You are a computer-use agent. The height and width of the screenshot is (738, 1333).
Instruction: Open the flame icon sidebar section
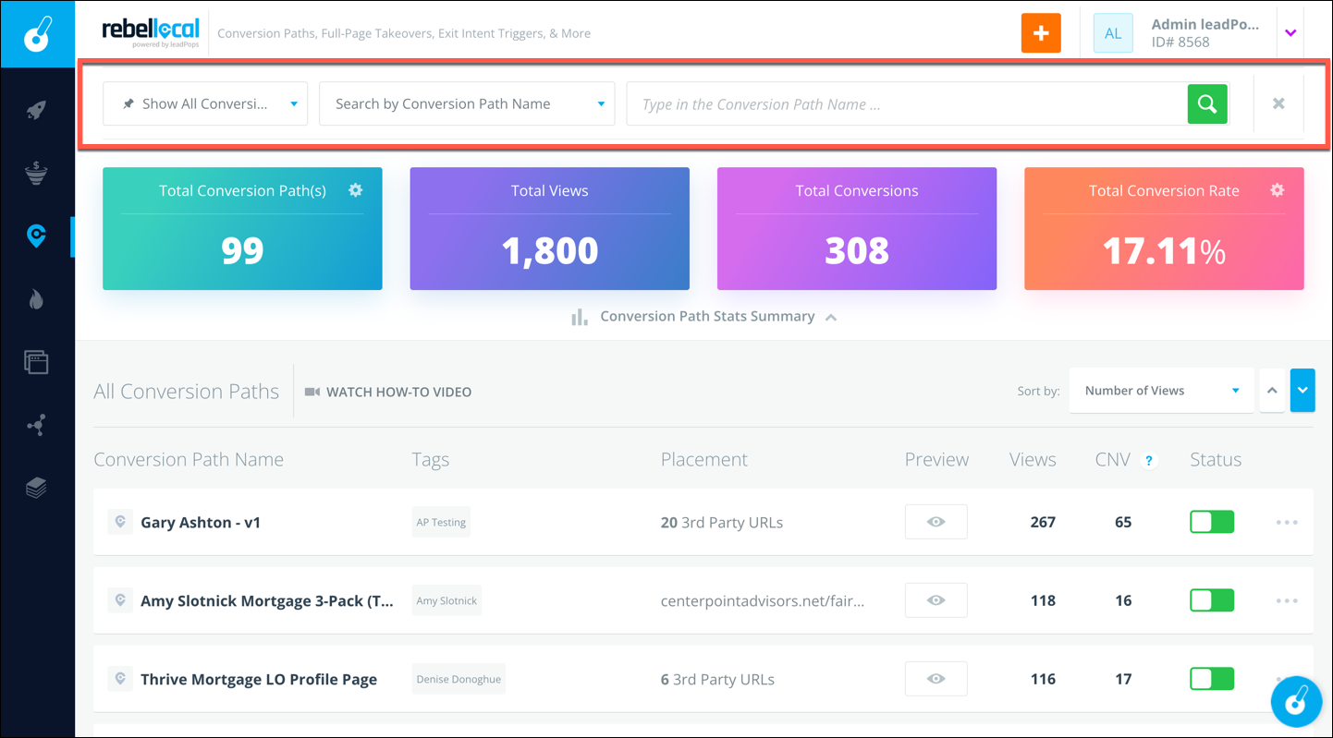36,299
